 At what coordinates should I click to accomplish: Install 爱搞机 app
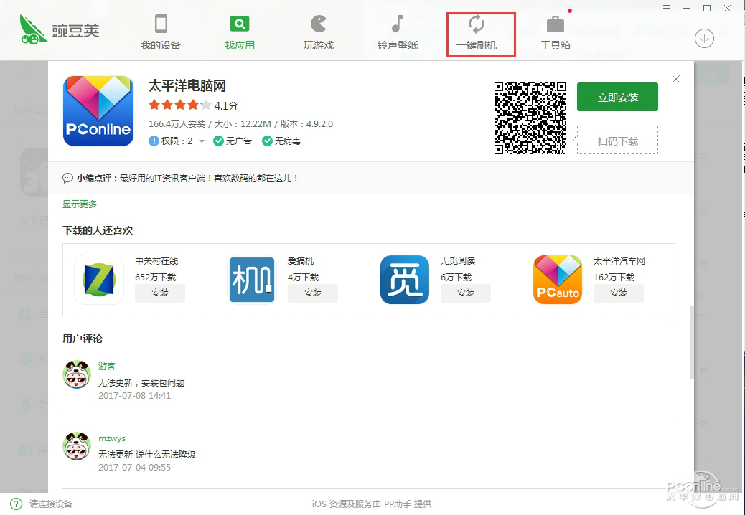tap(313, 293)
